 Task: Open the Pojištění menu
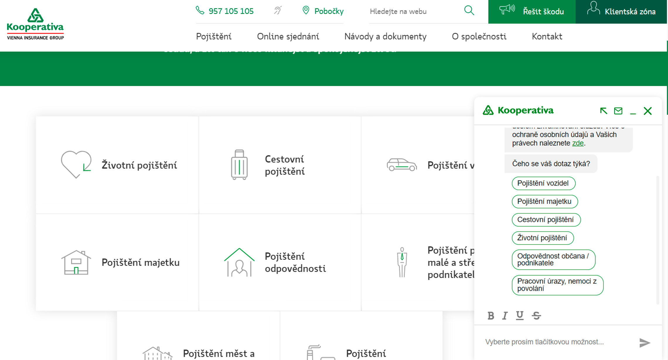pos(214,36)
